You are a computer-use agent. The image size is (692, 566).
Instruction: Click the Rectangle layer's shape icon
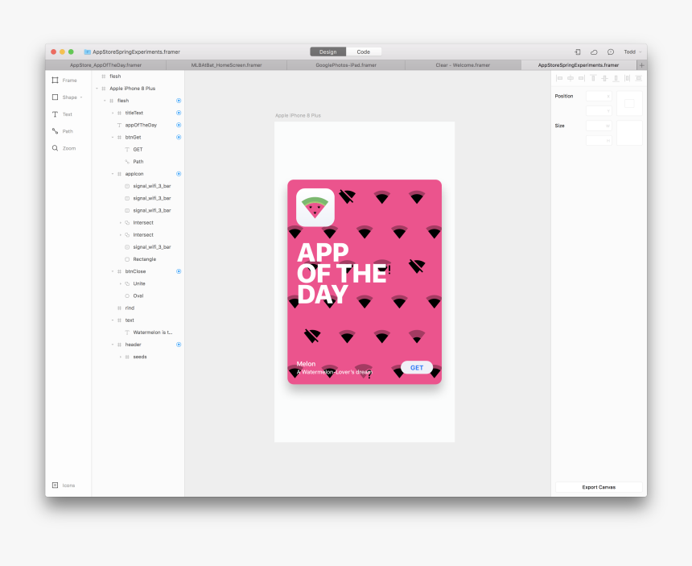(127, 259)
